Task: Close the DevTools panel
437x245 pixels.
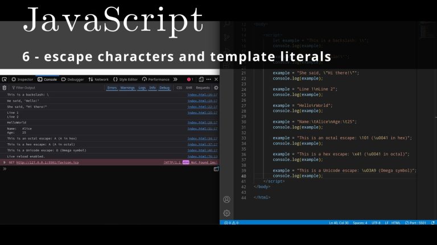Action: coord(216,80)
